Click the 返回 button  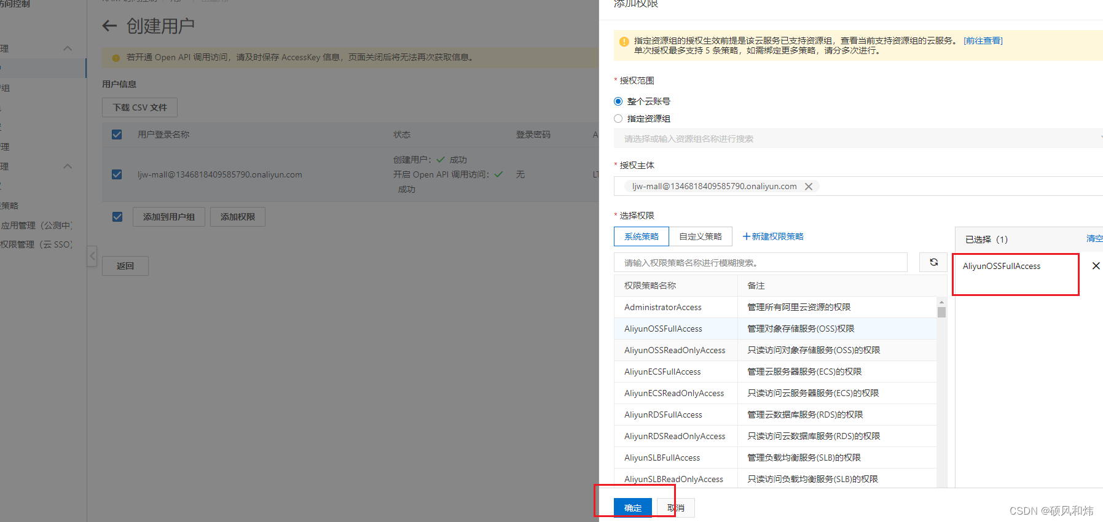point(125,266)
